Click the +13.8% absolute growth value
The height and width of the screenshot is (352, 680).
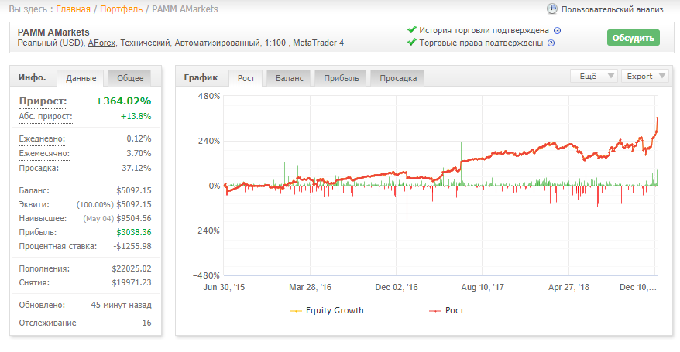pos(136,116)
